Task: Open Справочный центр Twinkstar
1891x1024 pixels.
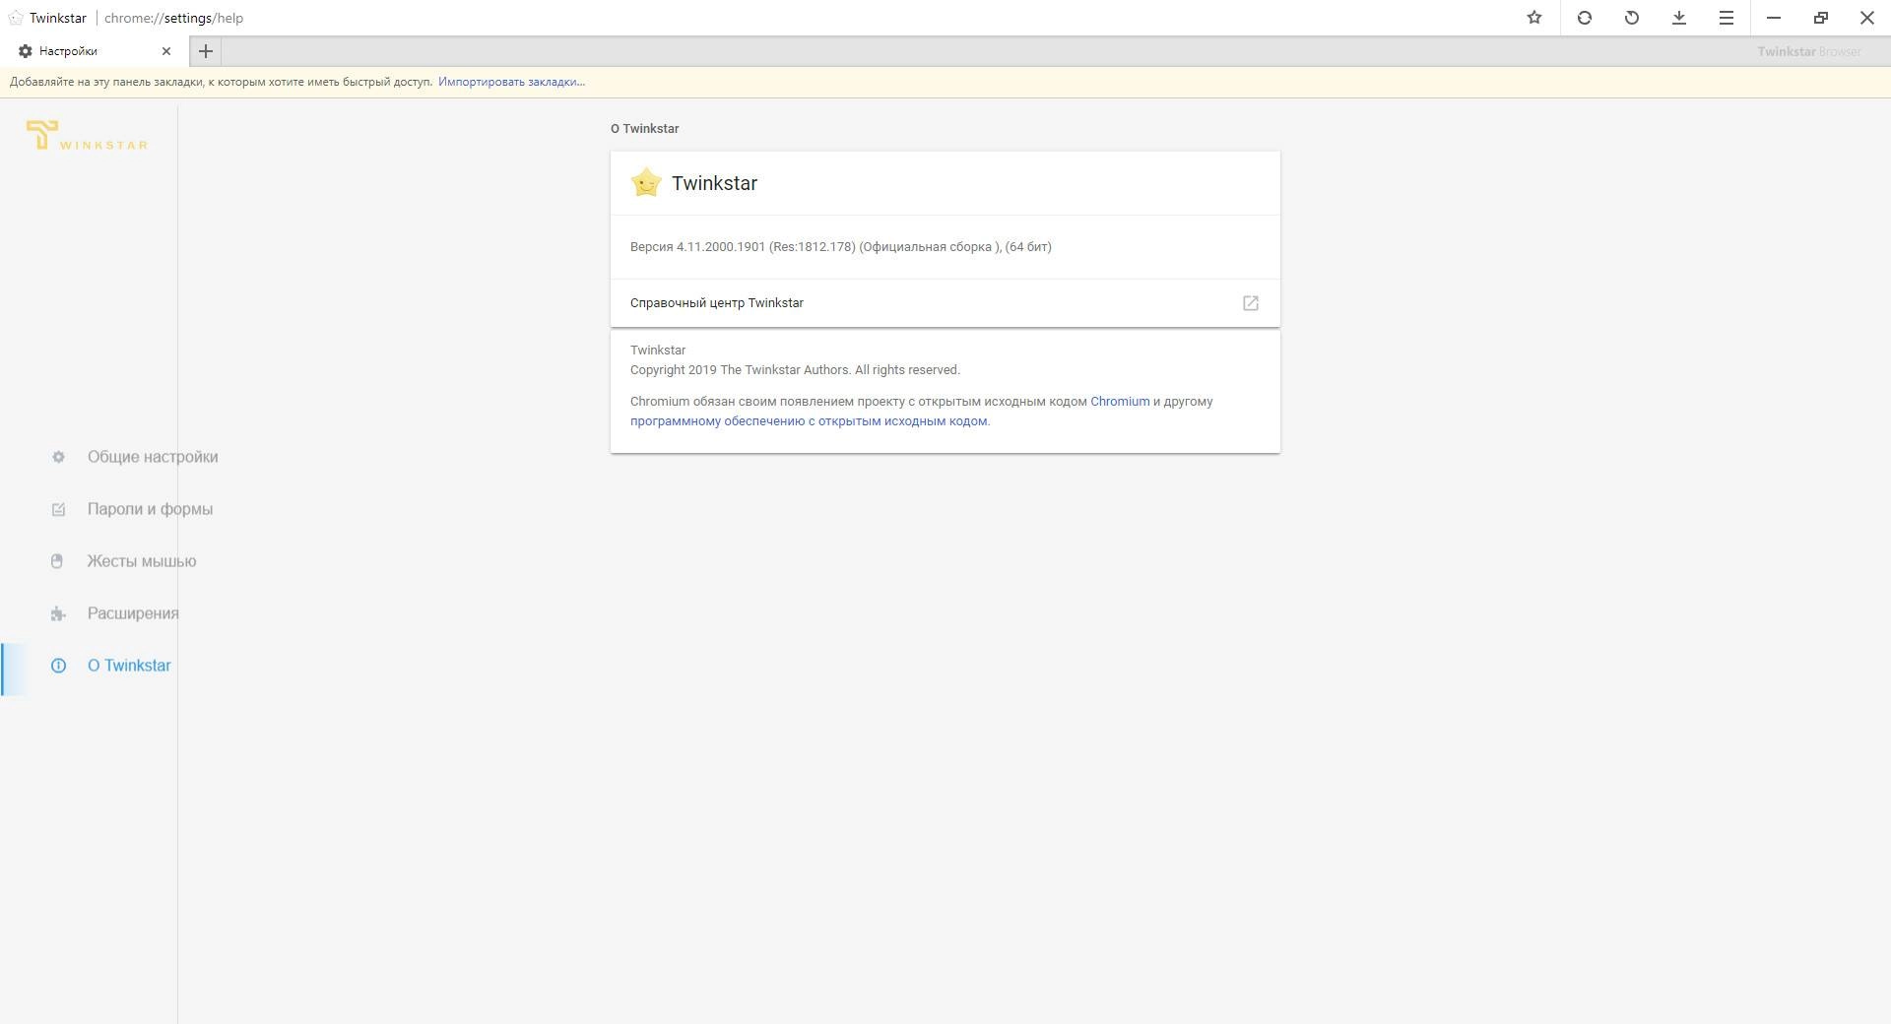Action: [x=945, y=303]
